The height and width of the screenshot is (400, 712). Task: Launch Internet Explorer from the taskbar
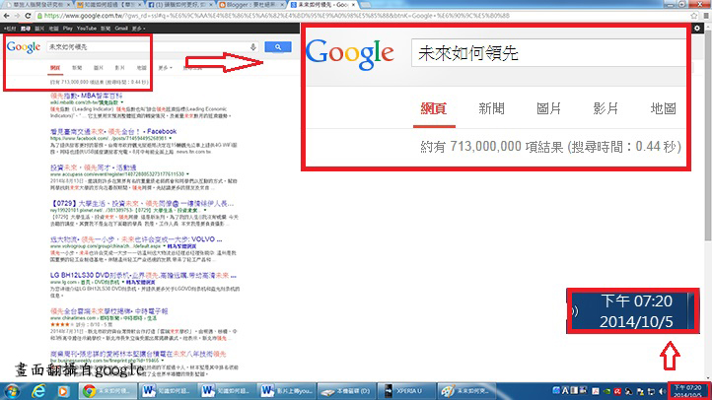coord(38,390)
